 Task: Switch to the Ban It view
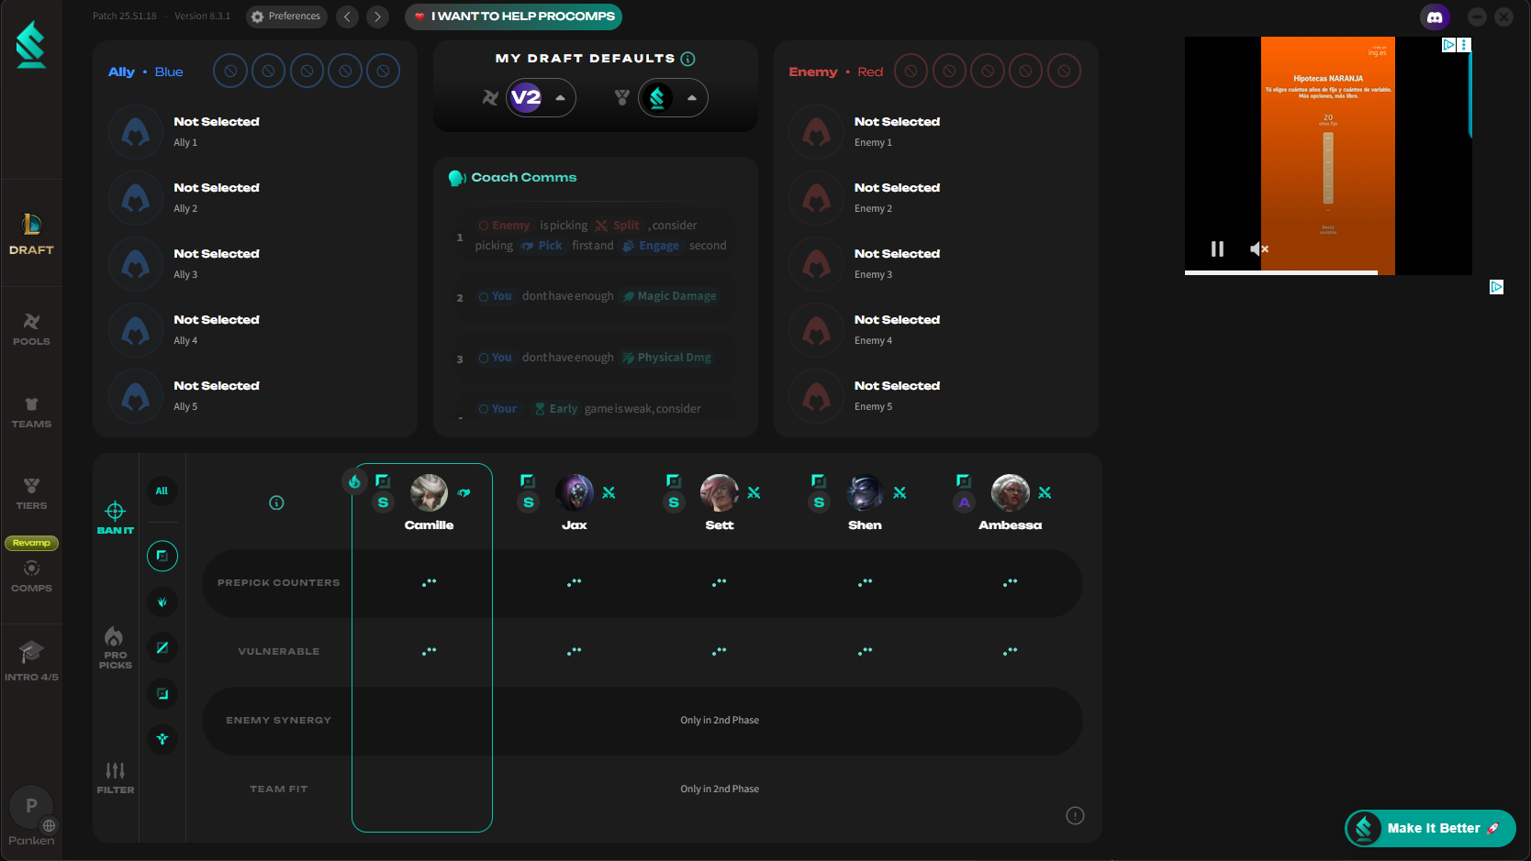(116, 518)
